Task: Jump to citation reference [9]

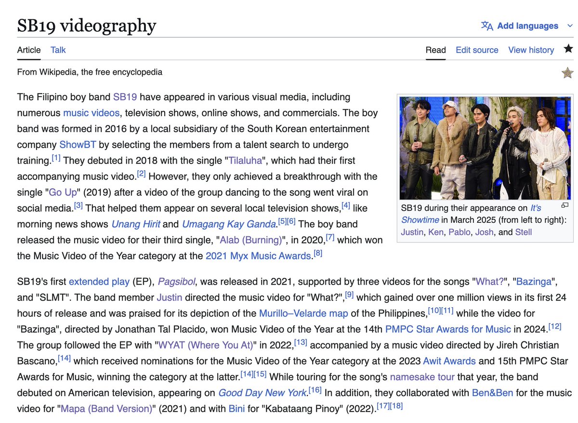Action: 350,295
